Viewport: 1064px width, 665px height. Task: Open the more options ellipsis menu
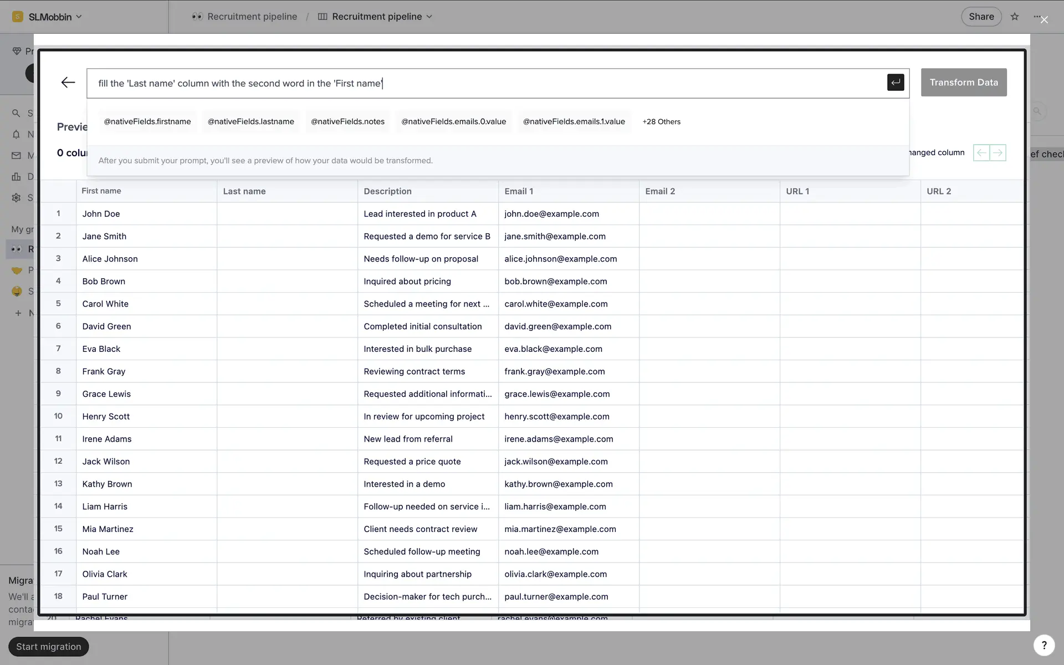click(x=1035, y=17)
